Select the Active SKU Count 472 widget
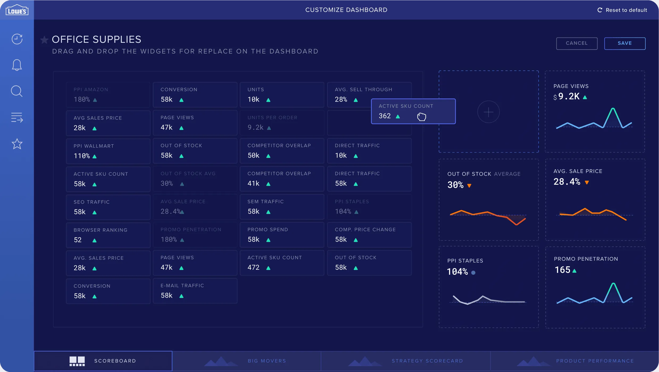This screenshot has width=659, height=372. coord(282,263)
